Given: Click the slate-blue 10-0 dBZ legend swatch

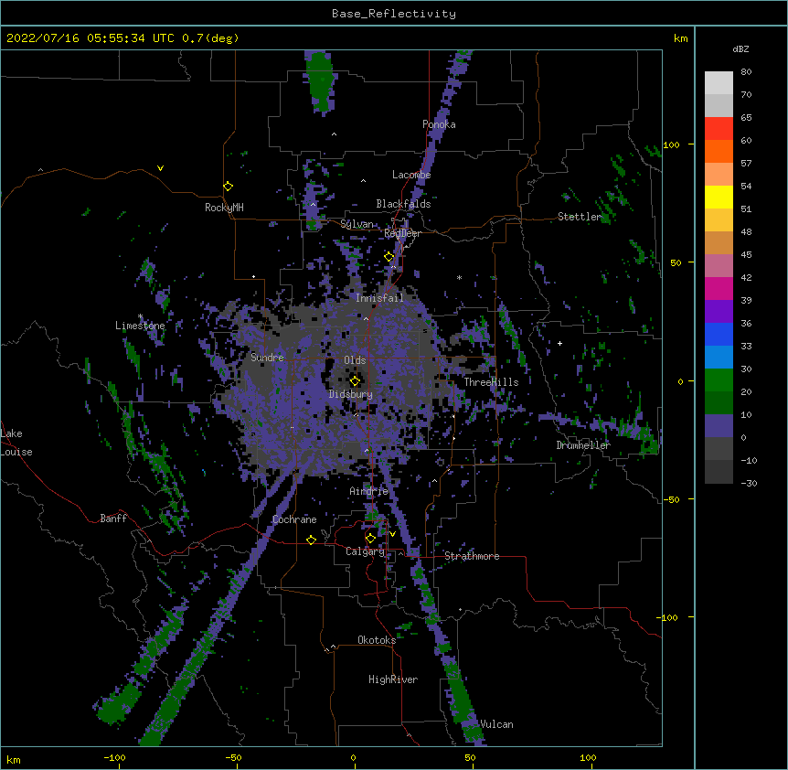Looking at the screenshot, I should (x=719, y=426).
